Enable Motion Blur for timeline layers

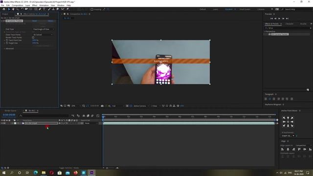click(92, 116)
